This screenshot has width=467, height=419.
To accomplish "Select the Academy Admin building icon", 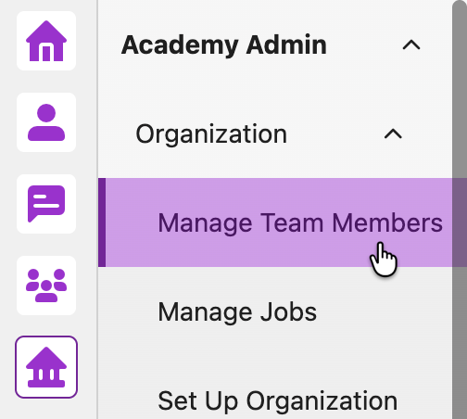I will point(46,367).
